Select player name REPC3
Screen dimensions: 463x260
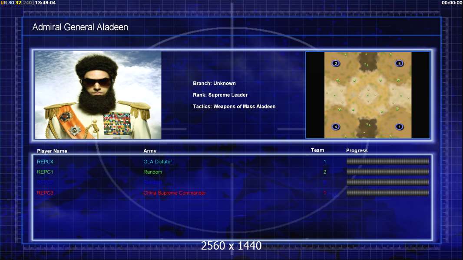pyautogui.click(x=45, y=193)
